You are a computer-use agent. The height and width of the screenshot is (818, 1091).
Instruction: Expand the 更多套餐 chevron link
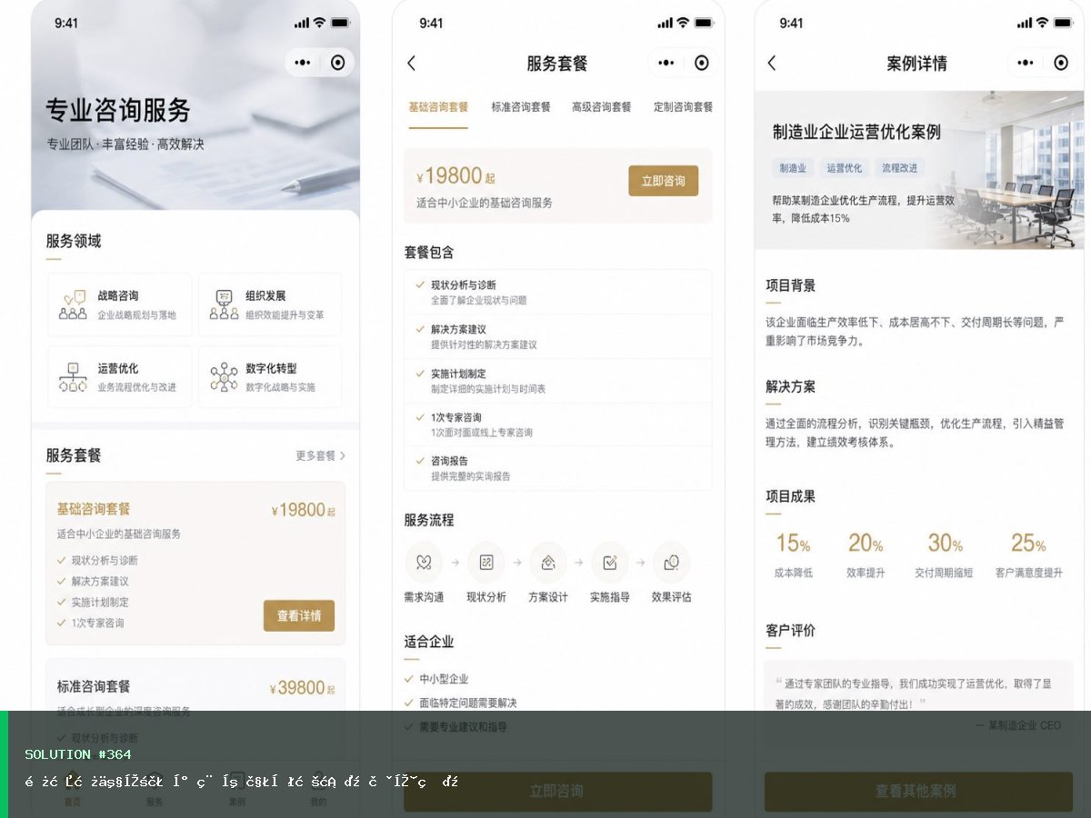[320, 455]
